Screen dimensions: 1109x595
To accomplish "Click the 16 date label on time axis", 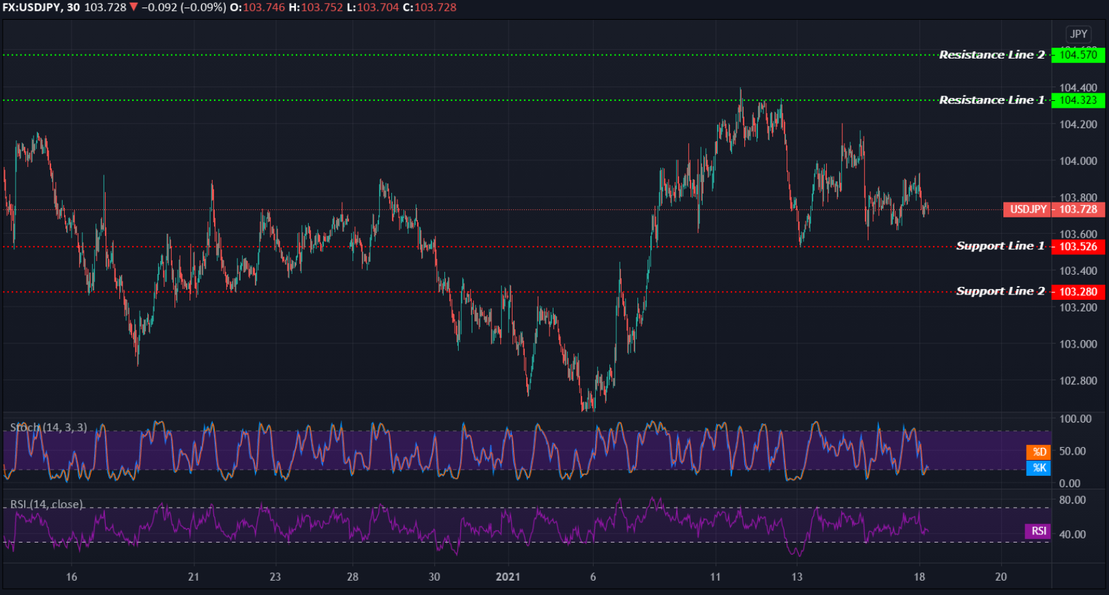I will (72, 577).
